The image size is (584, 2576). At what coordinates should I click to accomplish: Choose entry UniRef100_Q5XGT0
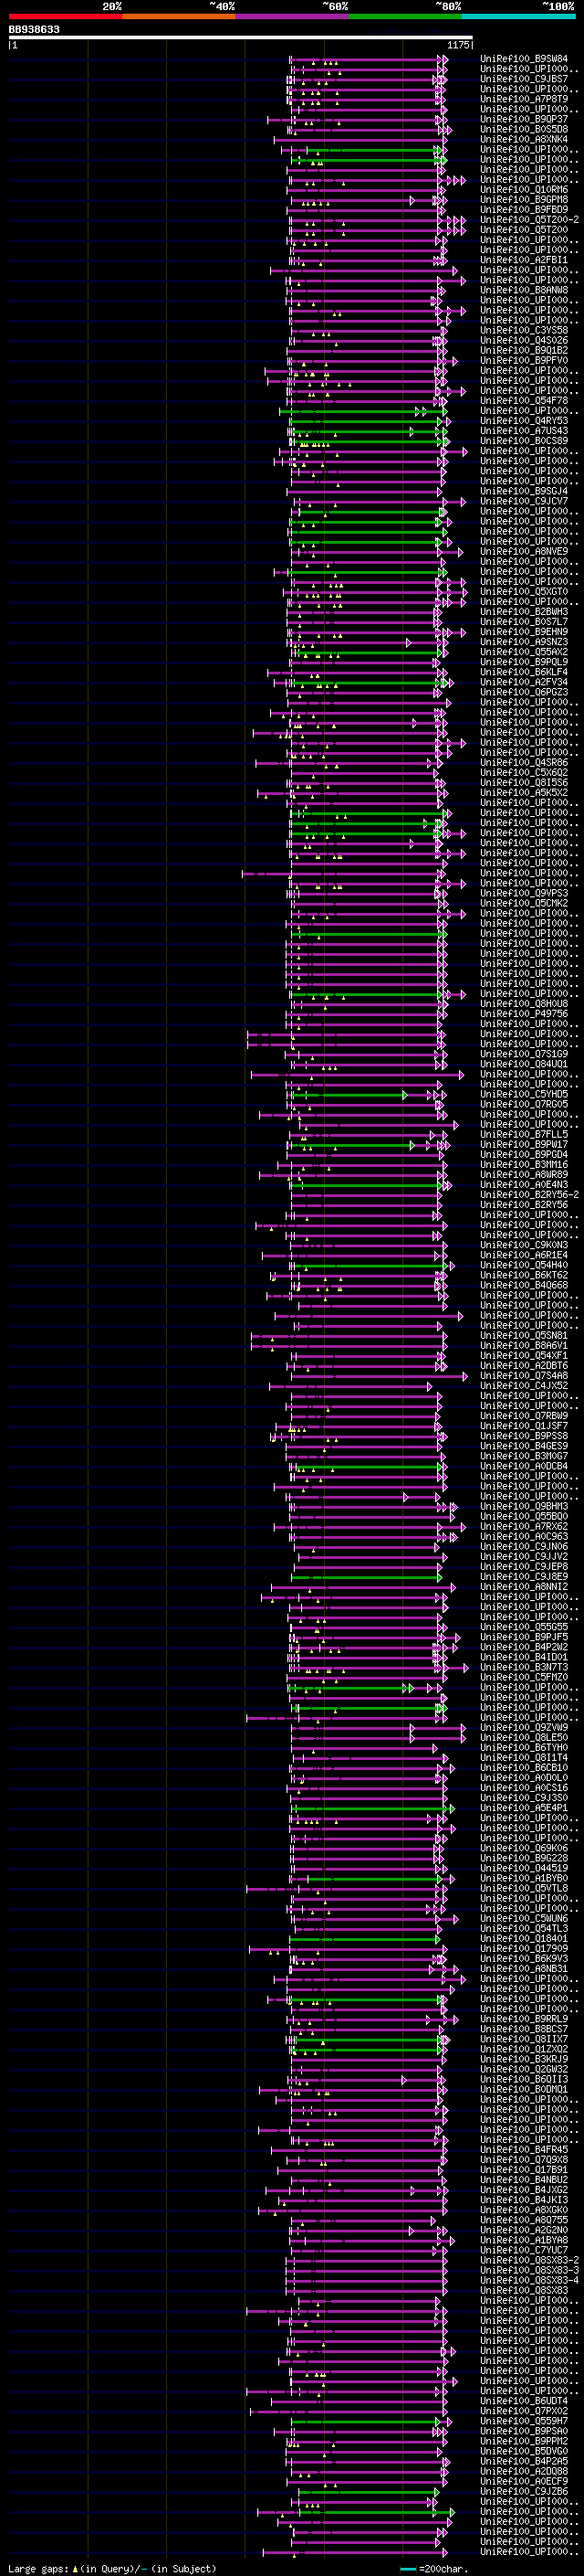tap(524, 591)
